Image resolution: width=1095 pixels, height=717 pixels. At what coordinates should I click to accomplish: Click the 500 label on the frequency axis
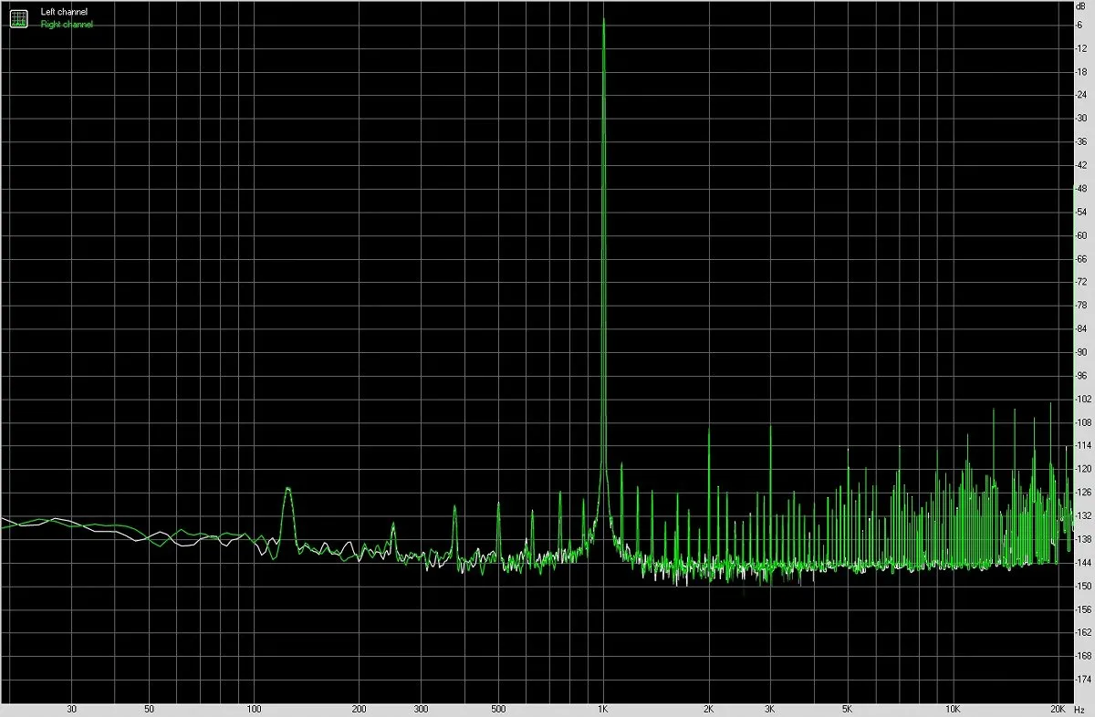coord(498,709)
